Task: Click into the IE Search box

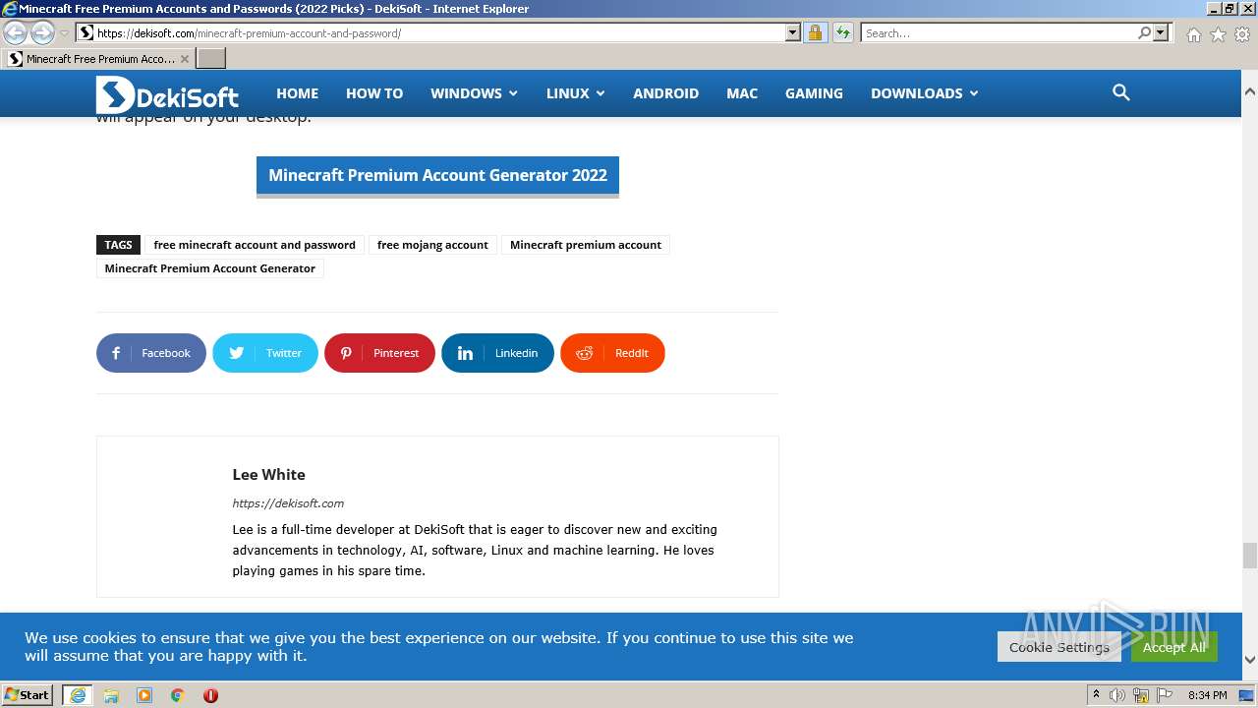Action: point(999,32)
